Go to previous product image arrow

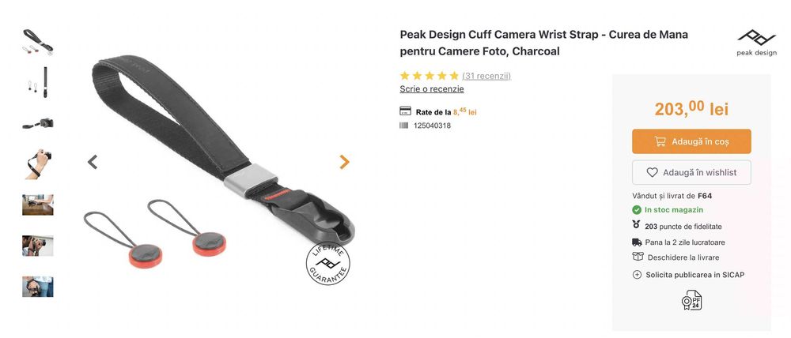point(93,162)
